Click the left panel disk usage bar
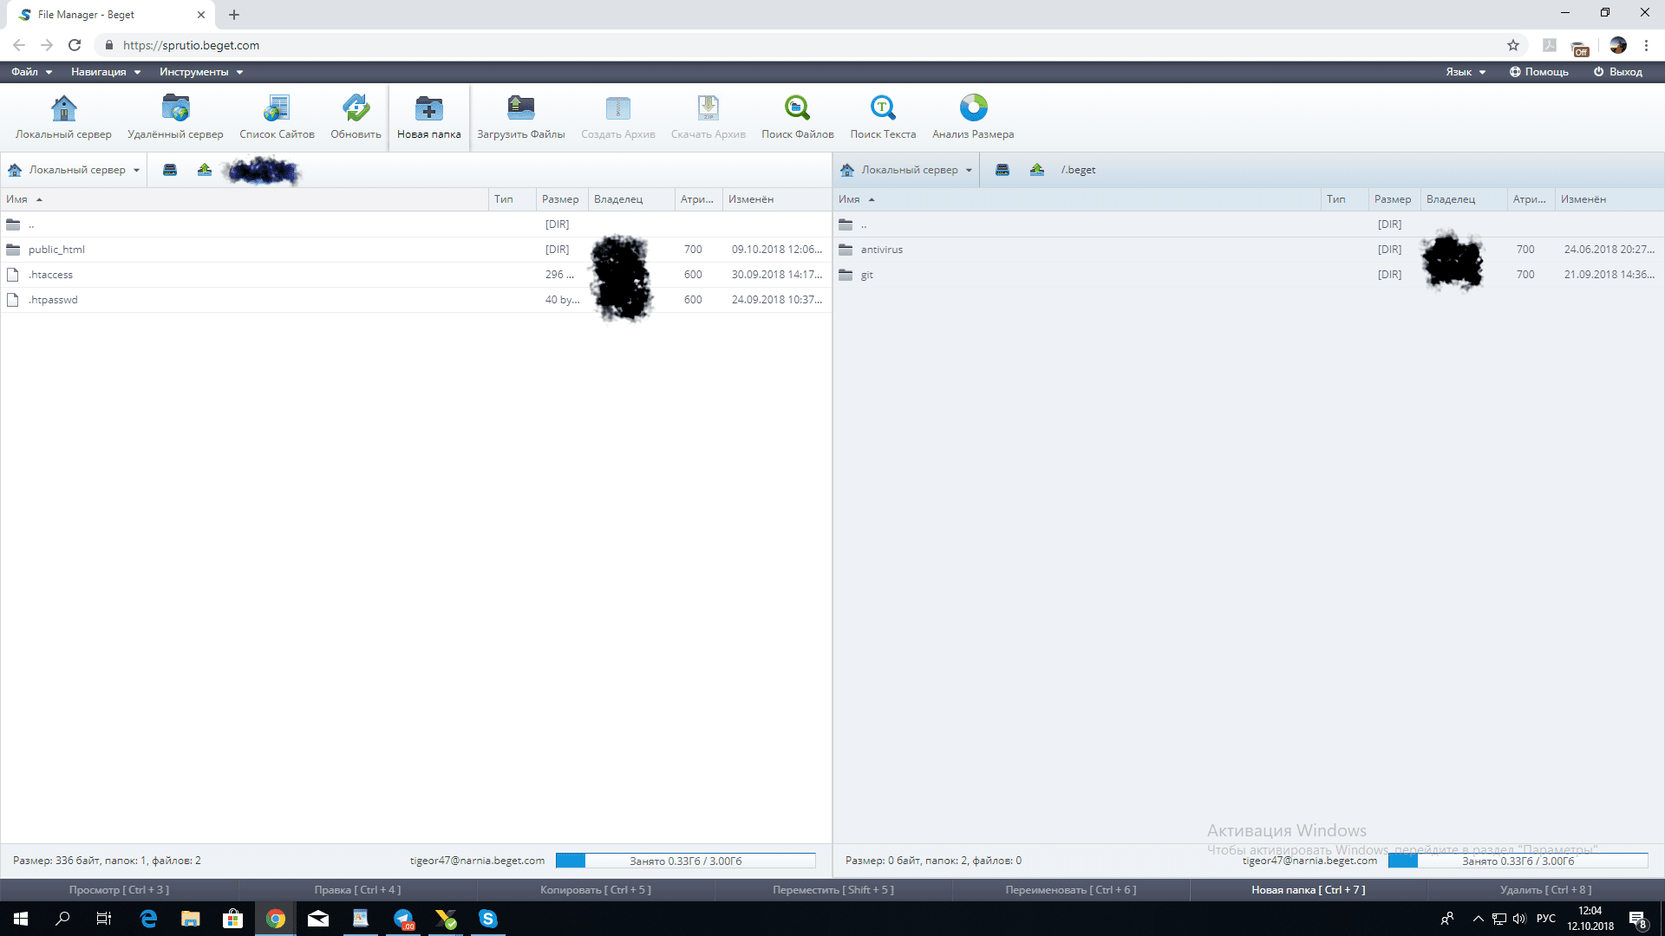 685,861
